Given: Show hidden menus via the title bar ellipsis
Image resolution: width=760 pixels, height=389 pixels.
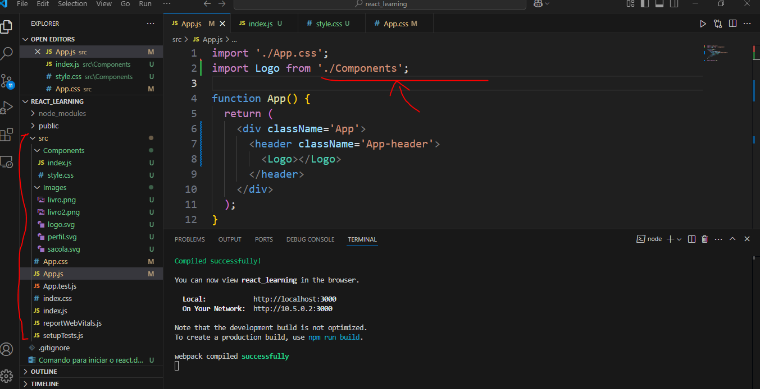Looking at the screenshot, I should point(167,4).
